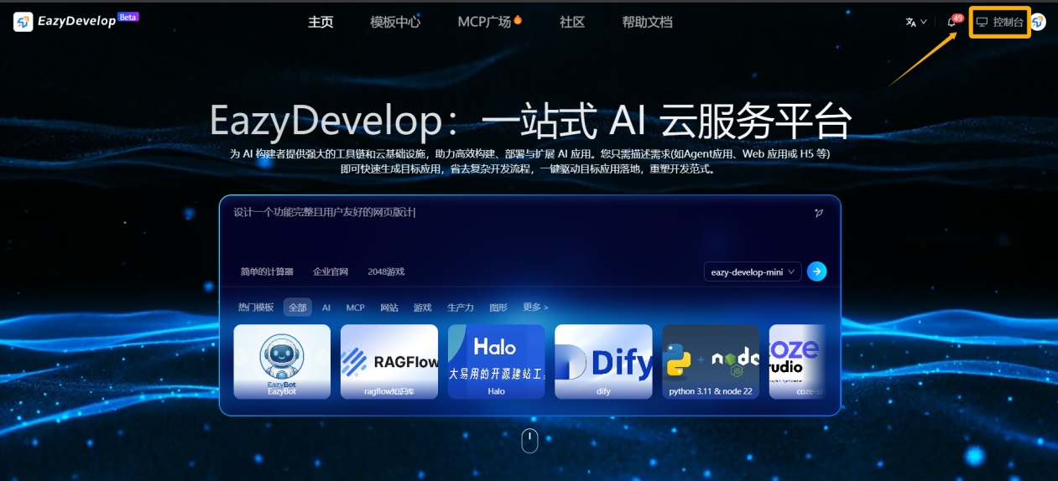Open the Halo template card
This screenshot has height=481, width=1058.
point(497,362)
